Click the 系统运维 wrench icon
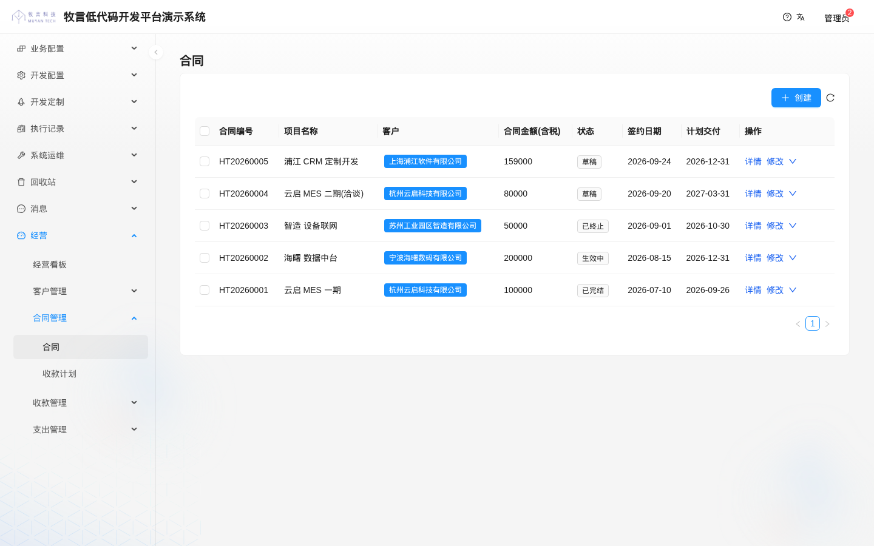This screenshot has width=874, height=546. pyautogui.click(x=21, y=155)
